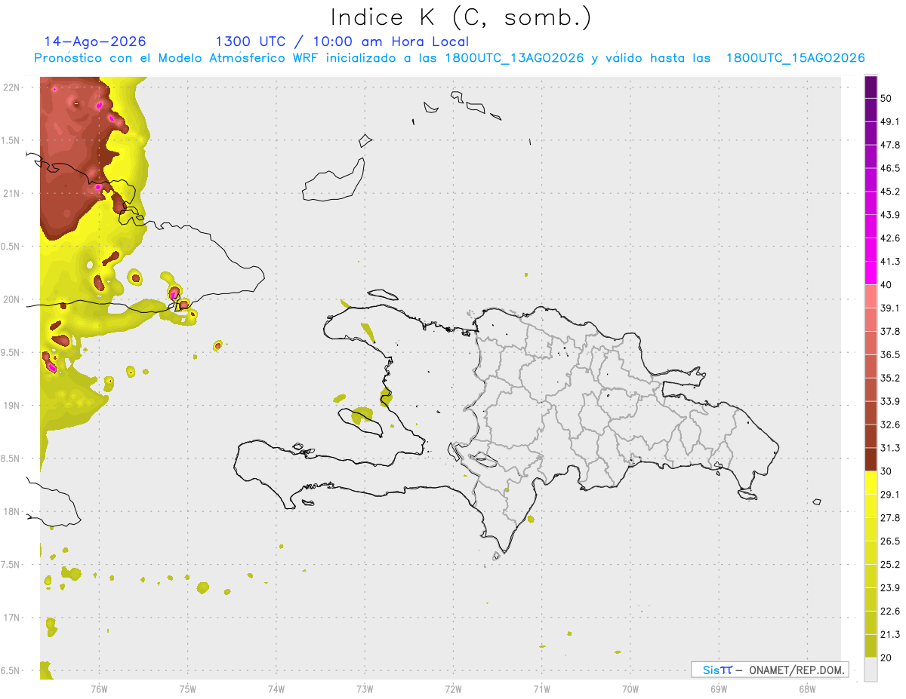Click the '19N' latitude label

(13, 406)
